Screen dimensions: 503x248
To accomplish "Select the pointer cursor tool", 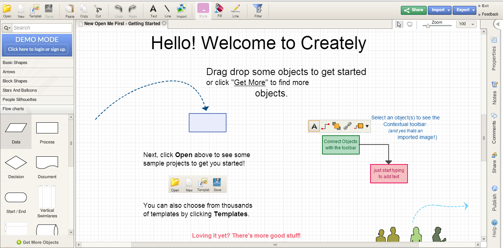I will 399,24.
